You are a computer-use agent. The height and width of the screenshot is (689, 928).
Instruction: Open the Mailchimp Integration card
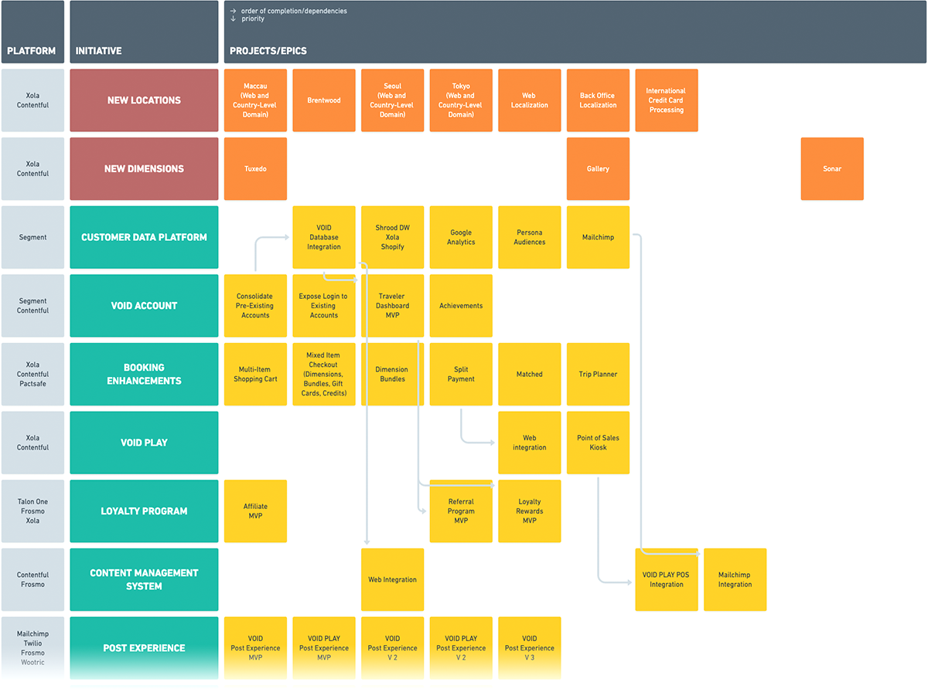click(x=735, y=579)
